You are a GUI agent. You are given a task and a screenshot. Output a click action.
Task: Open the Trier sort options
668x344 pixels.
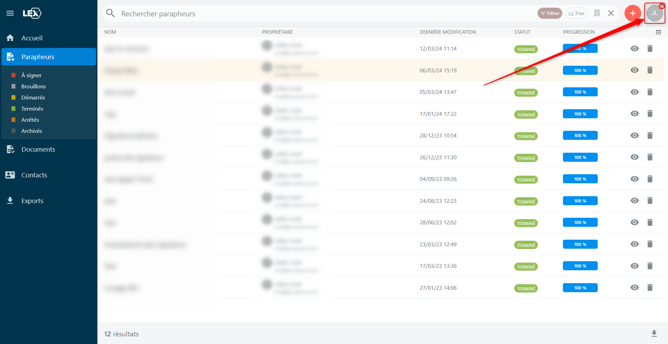coord(576,14)
